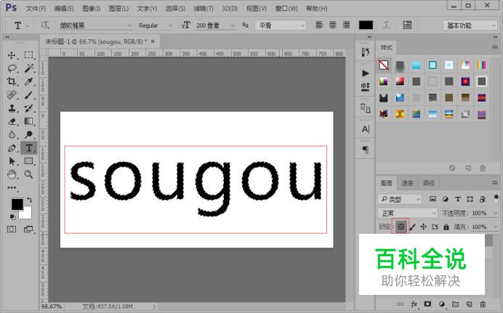Select the Eraser tool
Screen dimensions: 503x313
pos(12,121)
